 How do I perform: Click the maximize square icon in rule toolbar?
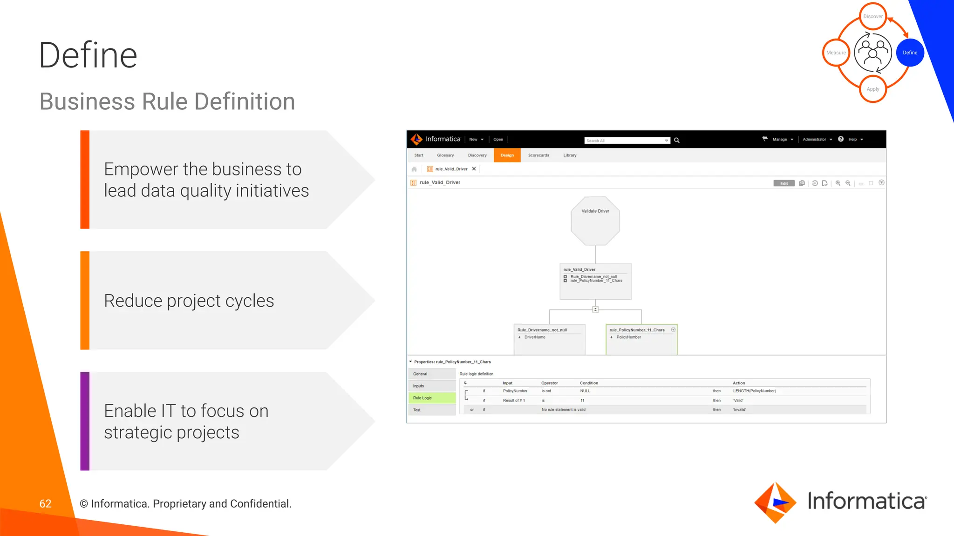pyautogui.click(x=871, y=183)
